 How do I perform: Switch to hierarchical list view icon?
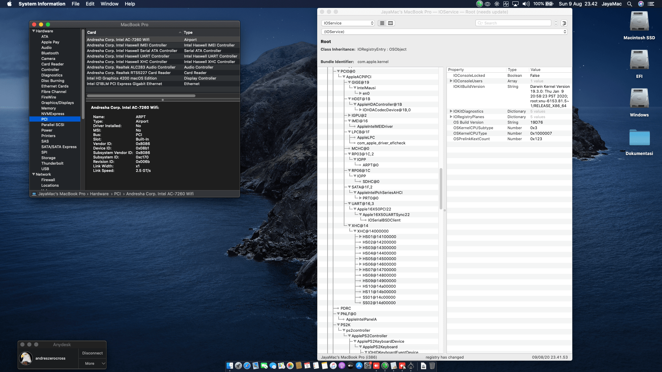pos(382,23)
